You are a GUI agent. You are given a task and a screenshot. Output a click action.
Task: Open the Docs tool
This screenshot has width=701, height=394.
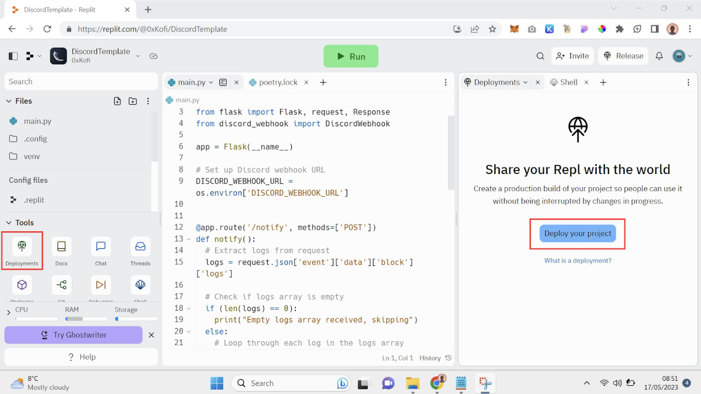click(61, 246)
